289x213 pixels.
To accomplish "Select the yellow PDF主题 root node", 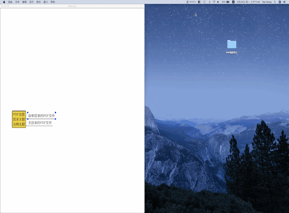I will 19,119.
